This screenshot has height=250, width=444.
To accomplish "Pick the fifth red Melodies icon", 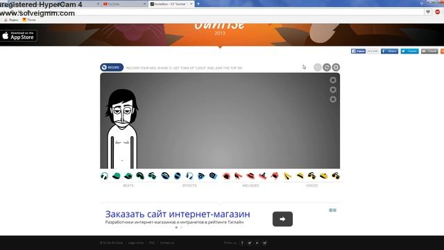I will pos(275,176).
